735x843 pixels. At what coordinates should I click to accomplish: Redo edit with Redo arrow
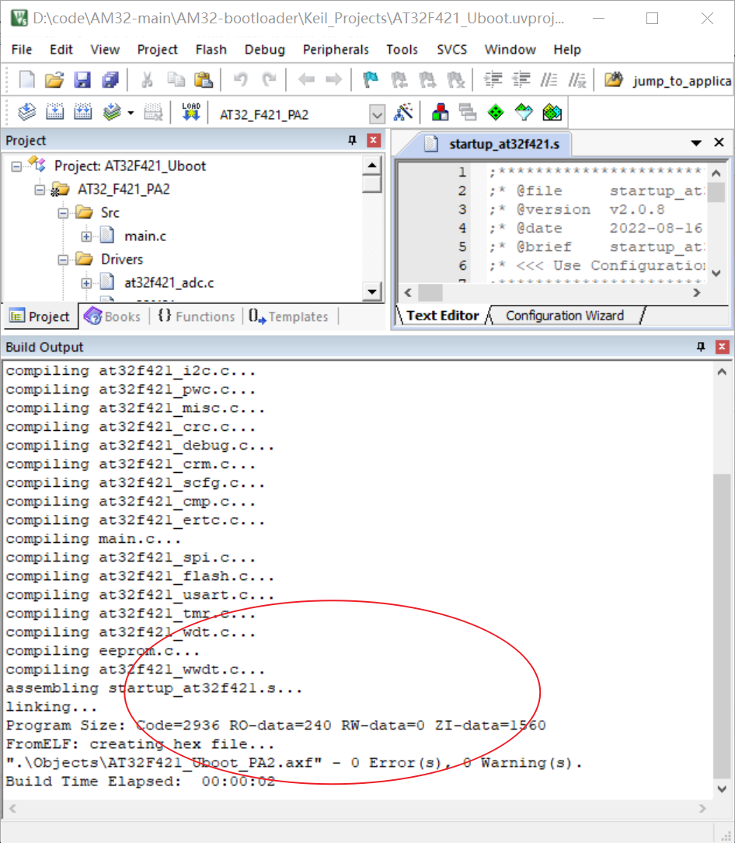coord(269,80)
